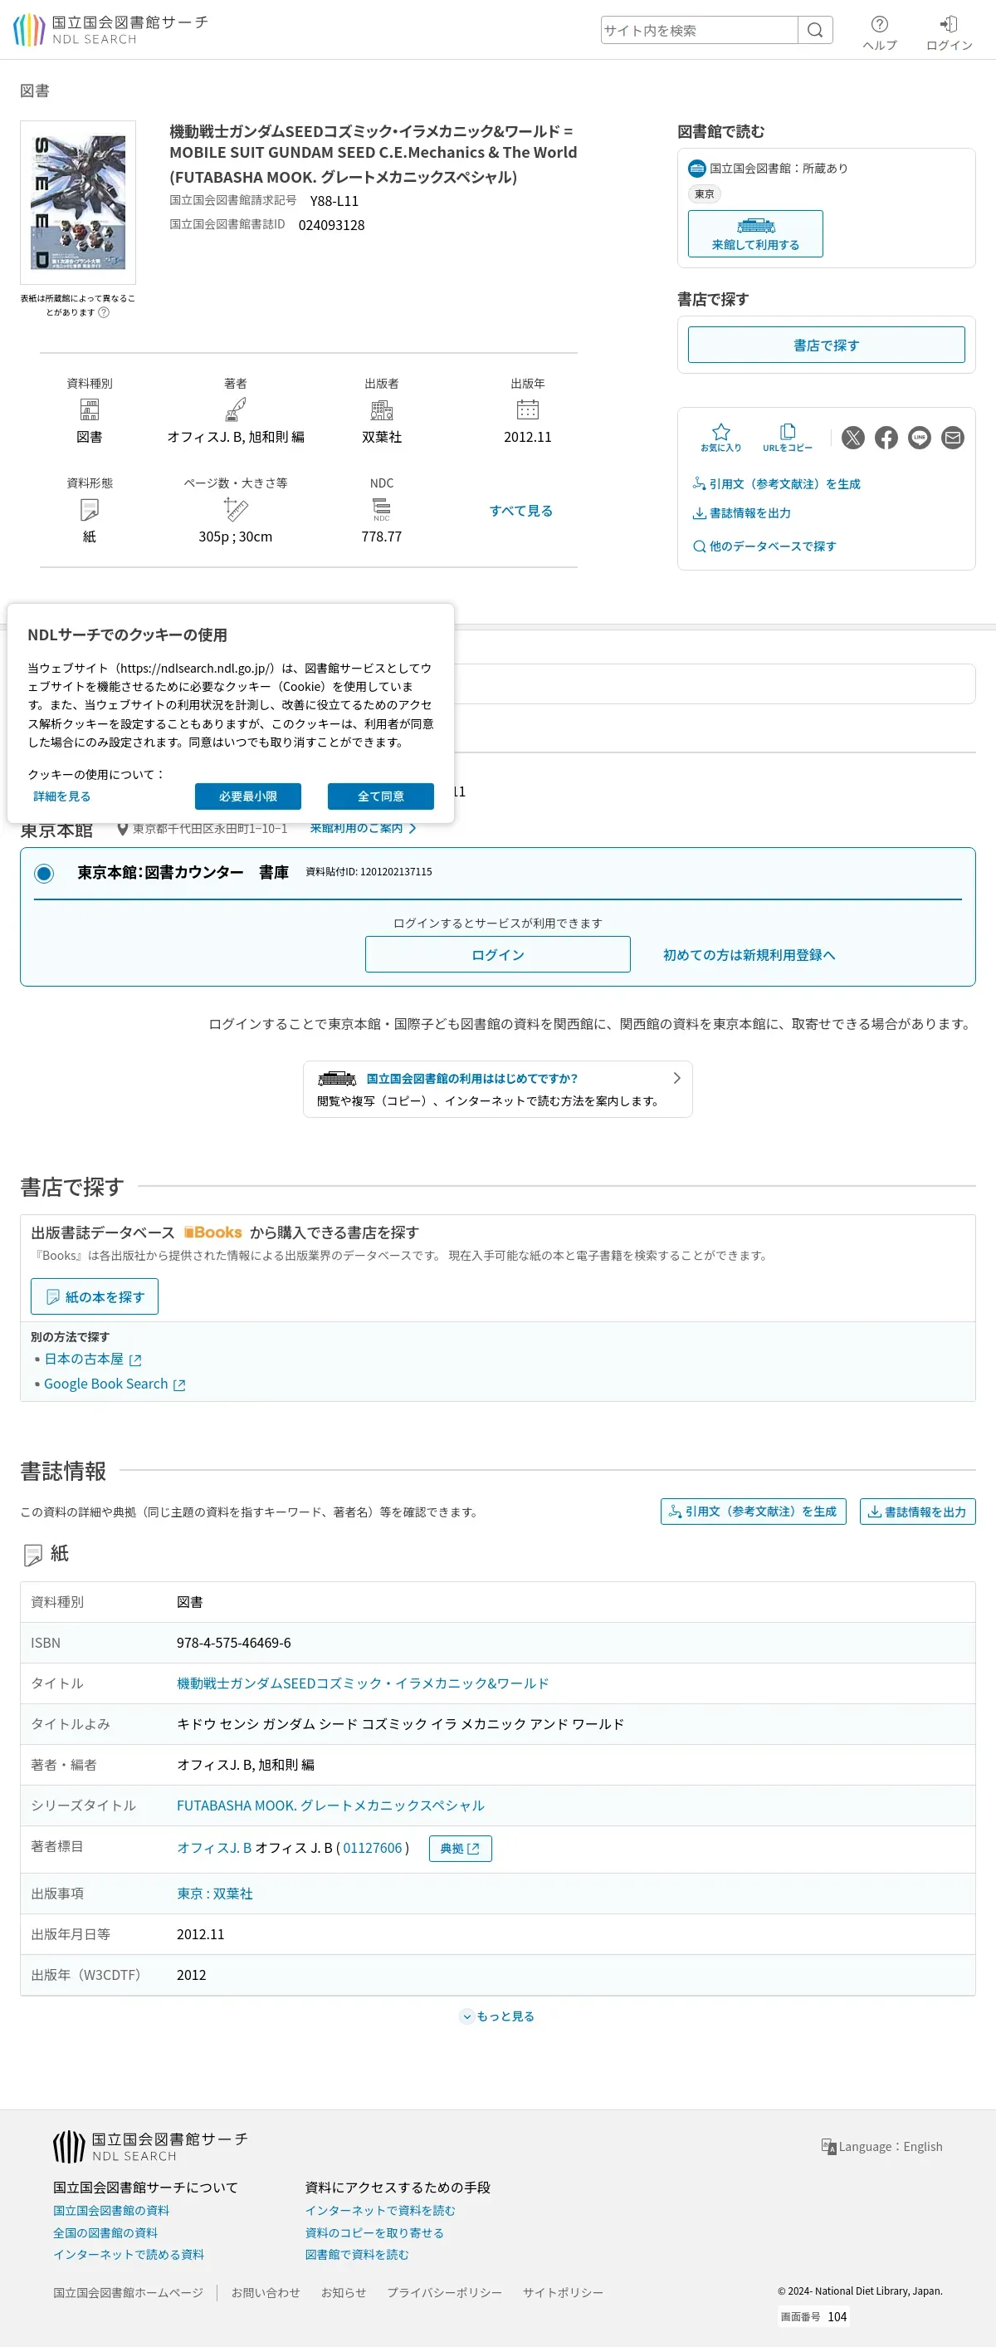Viewport: 996px width, 2347px height.
Task: Add to favorites with the star icon
Action: click(x=721, y=438)
